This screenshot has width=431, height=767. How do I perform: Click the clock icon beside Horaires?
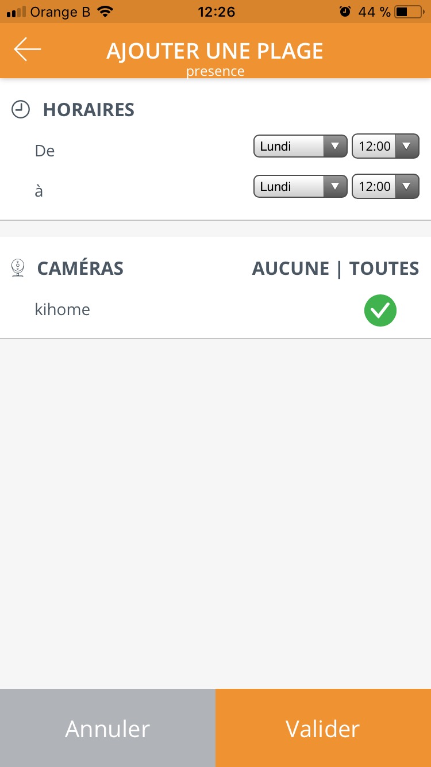[21, 109]
